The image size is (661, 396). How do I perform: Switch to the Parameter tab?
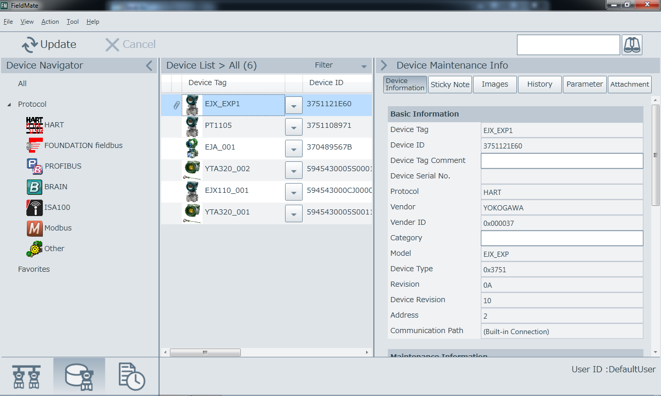[x=585, y=85]
